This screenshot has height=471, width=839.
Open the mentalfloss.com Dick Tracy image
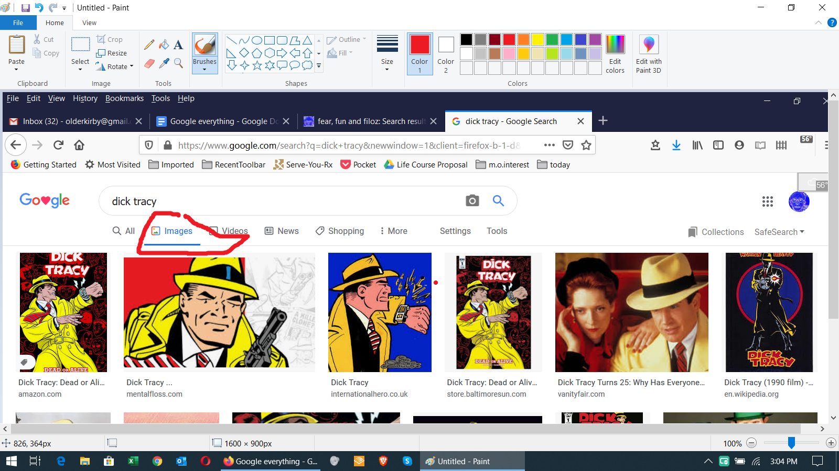(219, 312)
